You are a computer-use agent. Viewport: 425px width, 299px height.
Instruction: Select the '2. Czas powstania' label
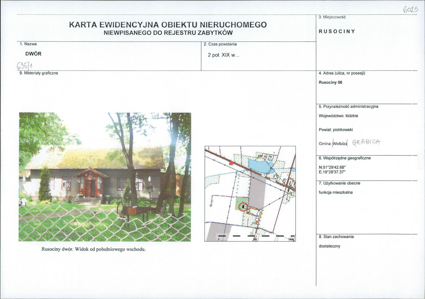[x=220, y=44]
